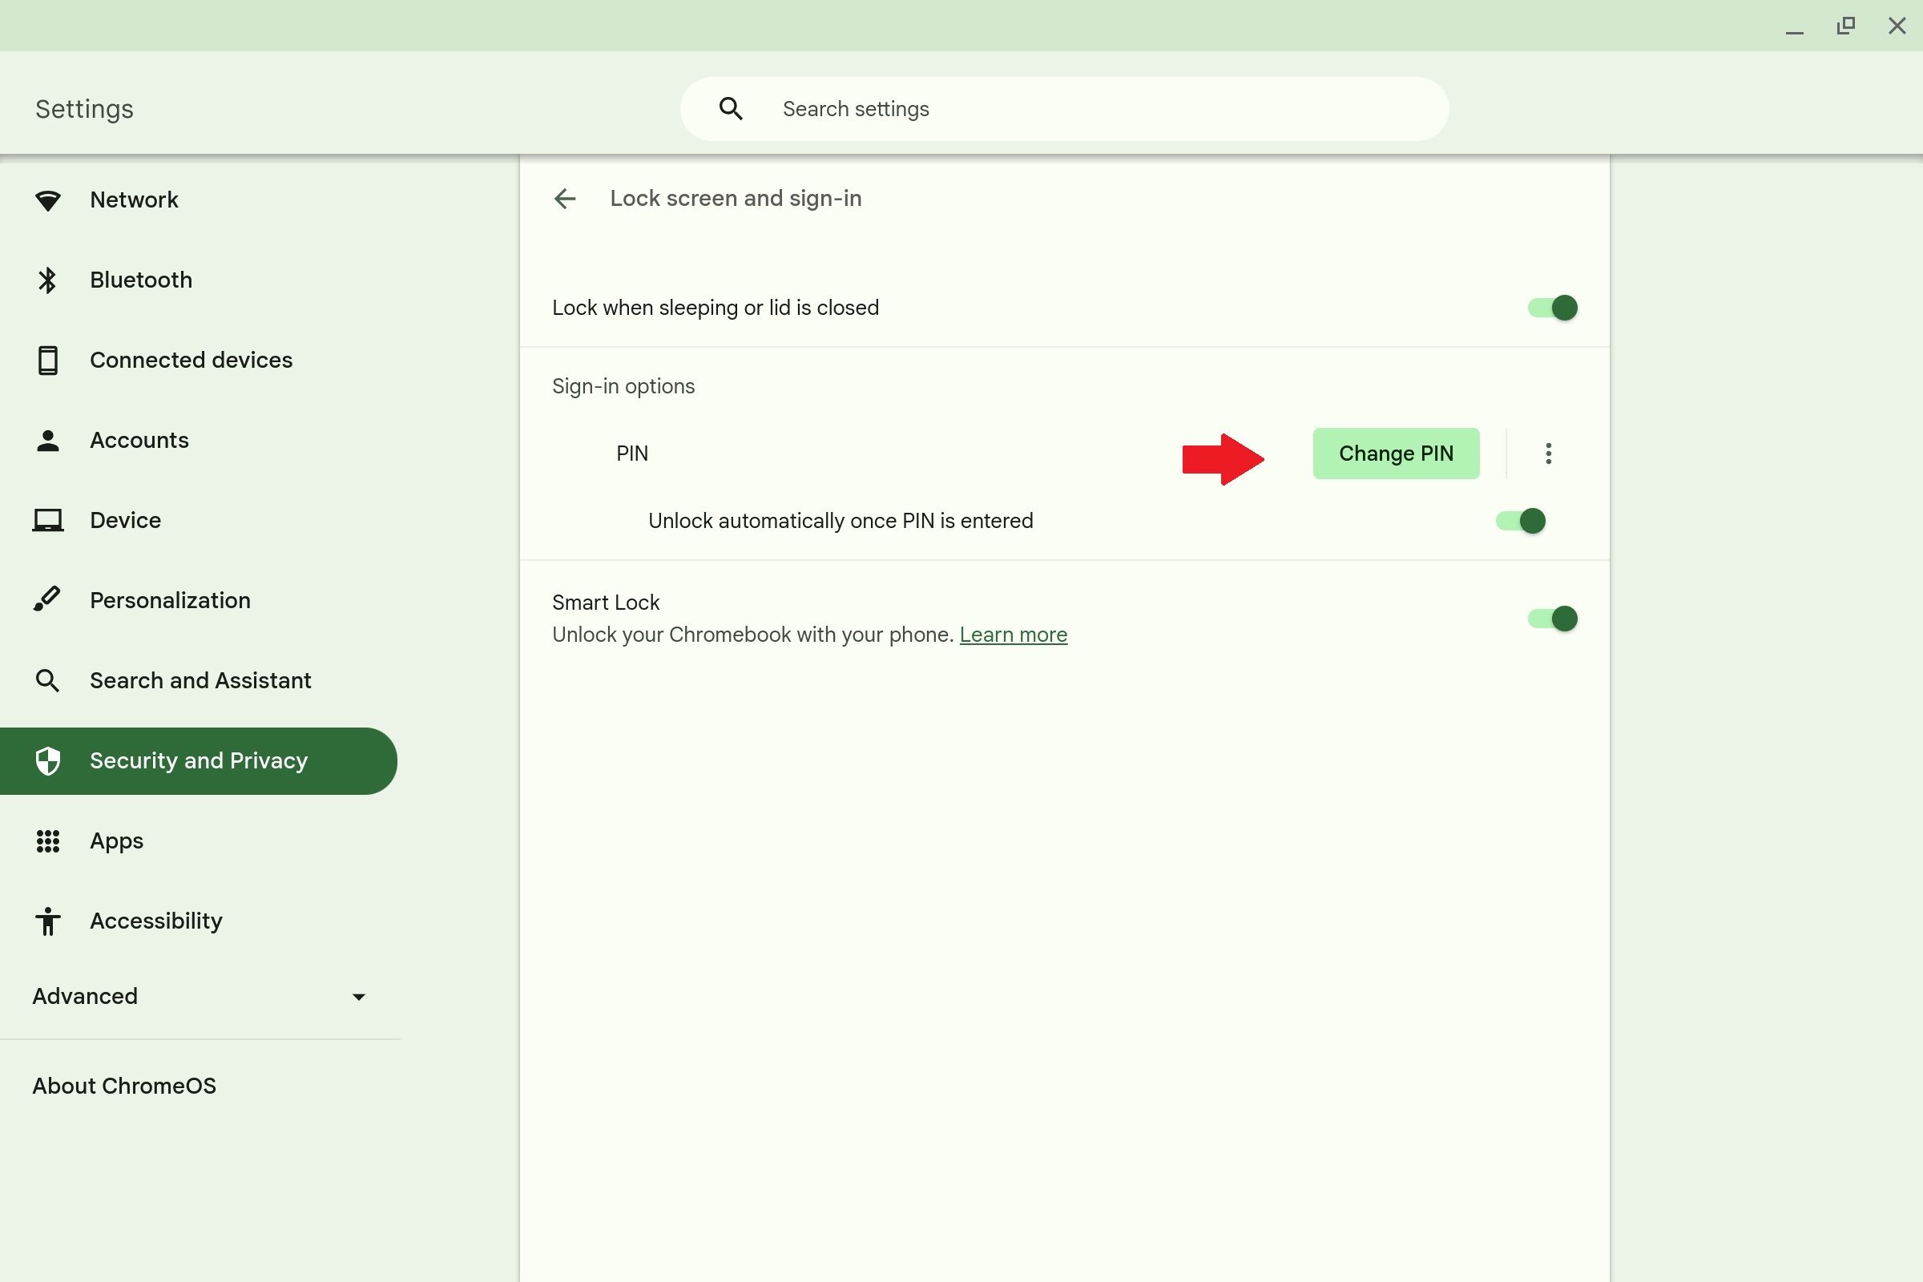Select the Apps grid icon in sidebar
The height and width of the screenshot is (1282, 1923).
pos(48,841)
